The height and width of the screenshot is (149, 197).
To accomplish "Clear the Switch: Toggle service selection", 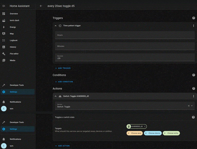I will point(189,106).
